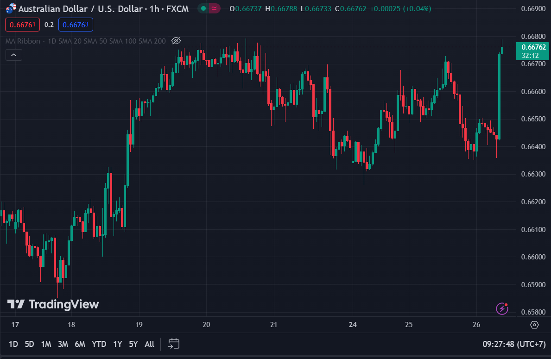Click the 0.65900 price axis label
Screen dimensions: 551x359
click(x=533, y=284)
